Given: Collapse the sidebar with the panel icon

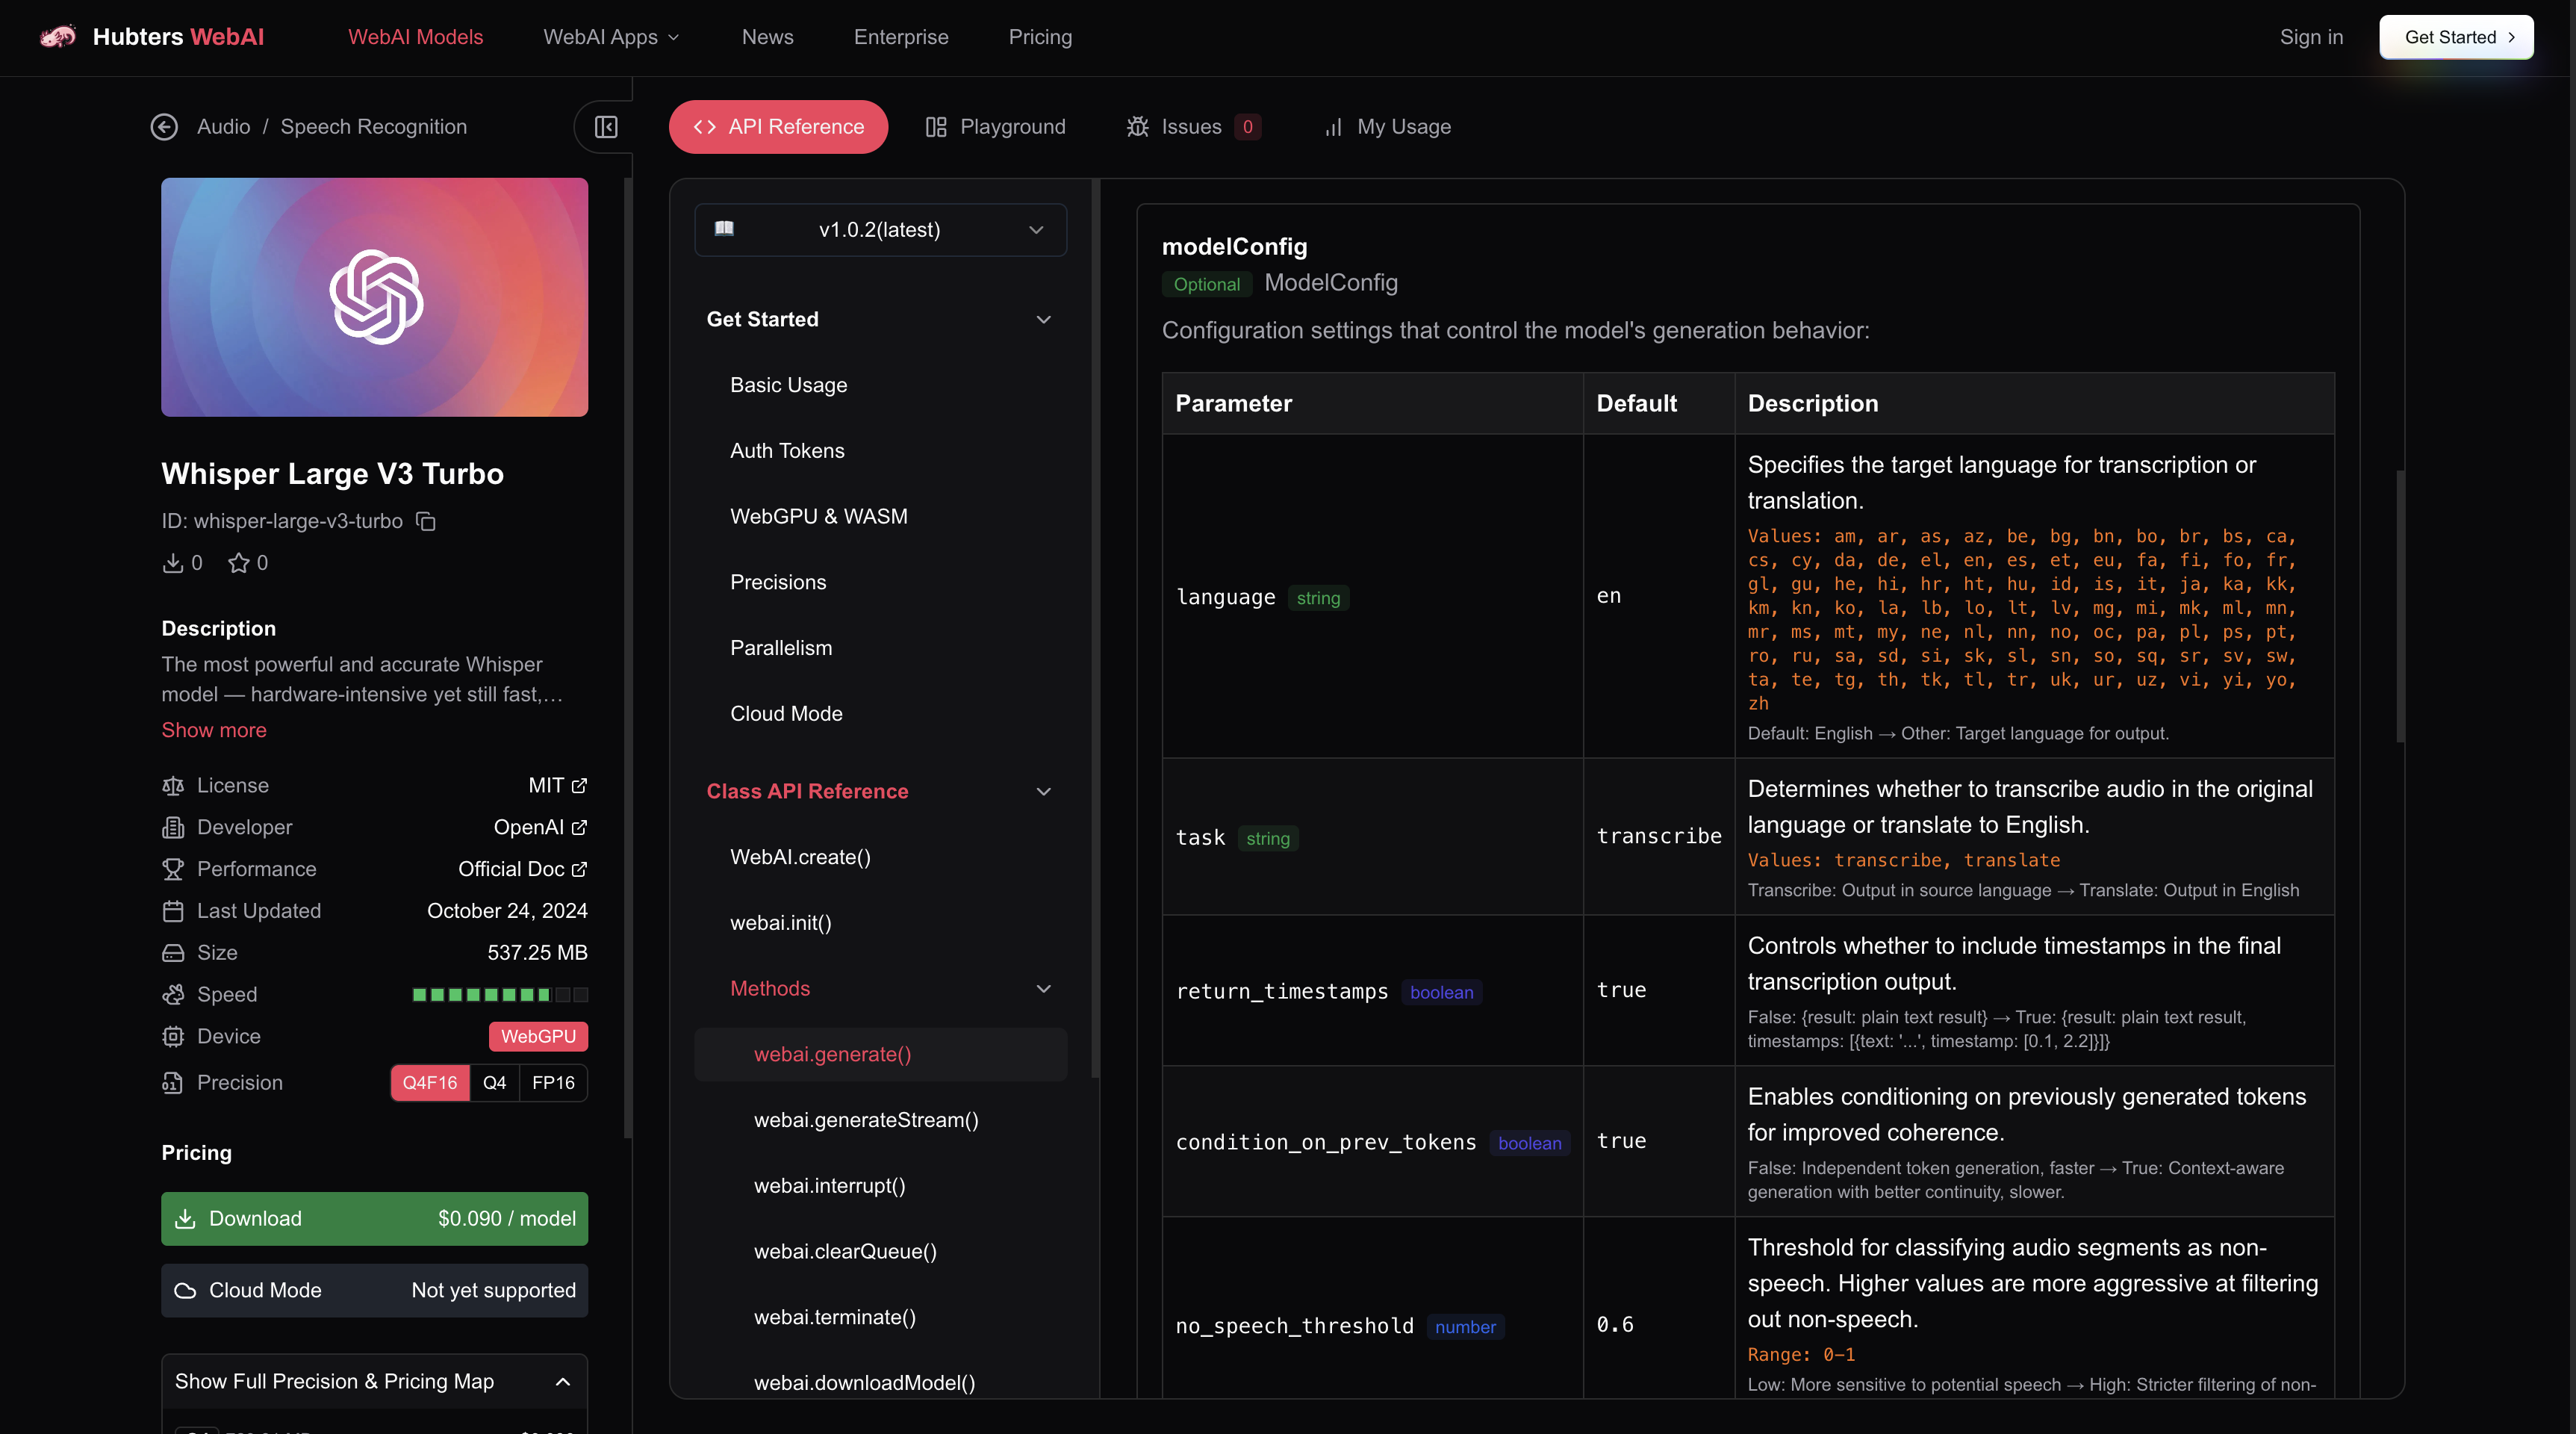Looking at the screenshot, I should click(x=606, y=127).
